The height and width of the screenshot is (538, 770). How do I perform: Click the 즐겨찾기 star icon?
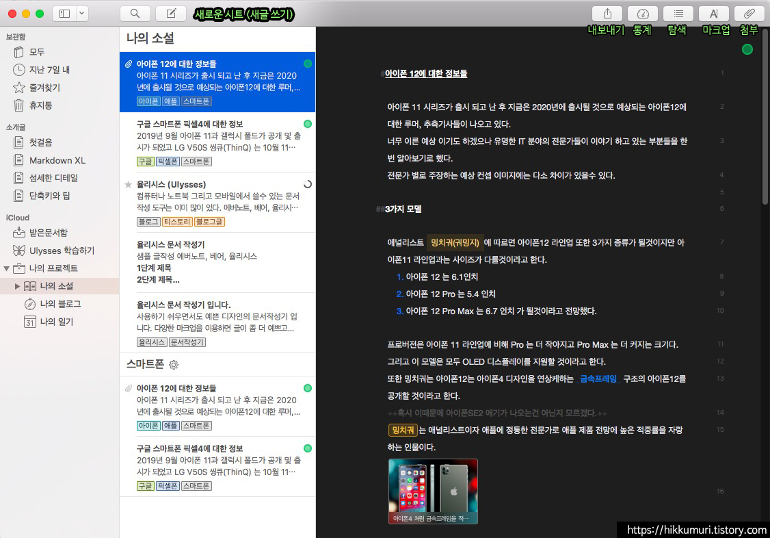(x=18, y=88)
